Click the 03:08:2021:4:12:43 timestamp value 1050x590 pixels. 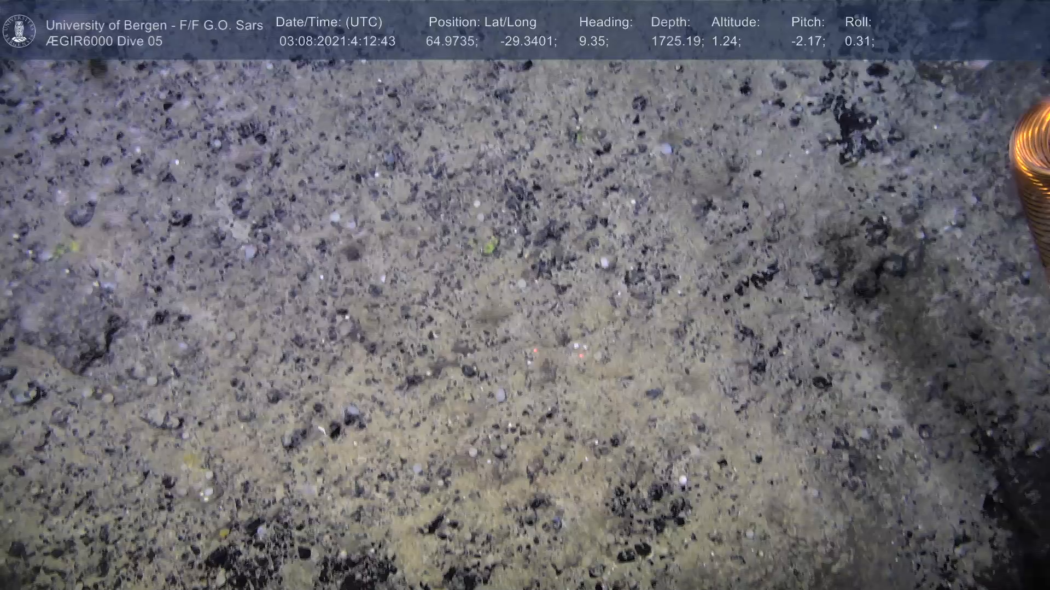337,41
